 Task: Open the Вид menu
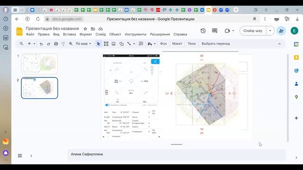[56, 34]
